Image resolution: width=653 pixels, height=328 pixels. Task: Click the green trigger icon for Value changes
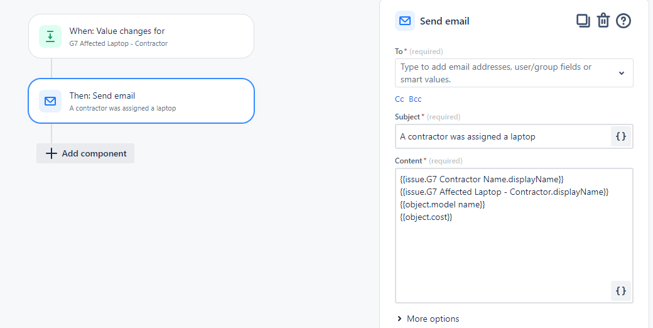click(x=50, y=36)
